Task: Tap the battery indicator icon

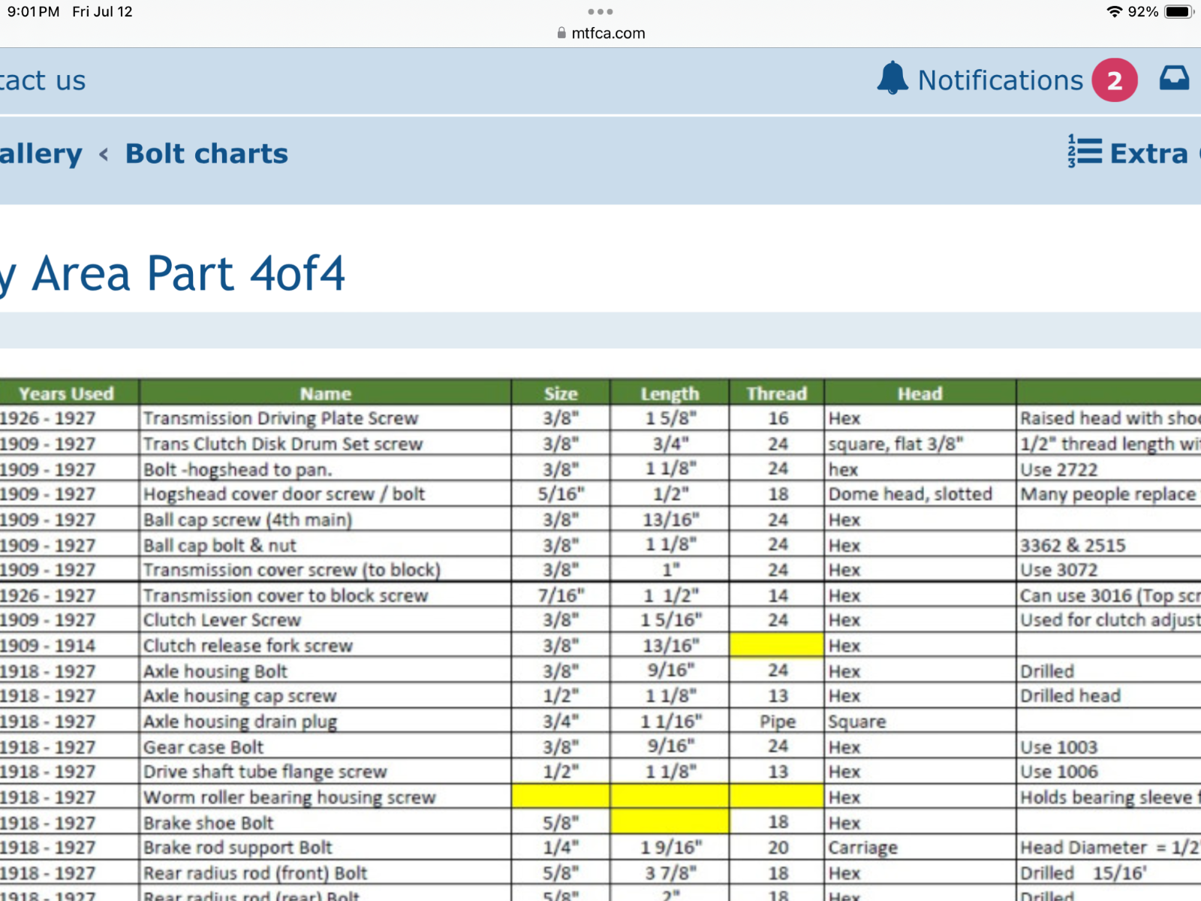Action: point(1178,12)
